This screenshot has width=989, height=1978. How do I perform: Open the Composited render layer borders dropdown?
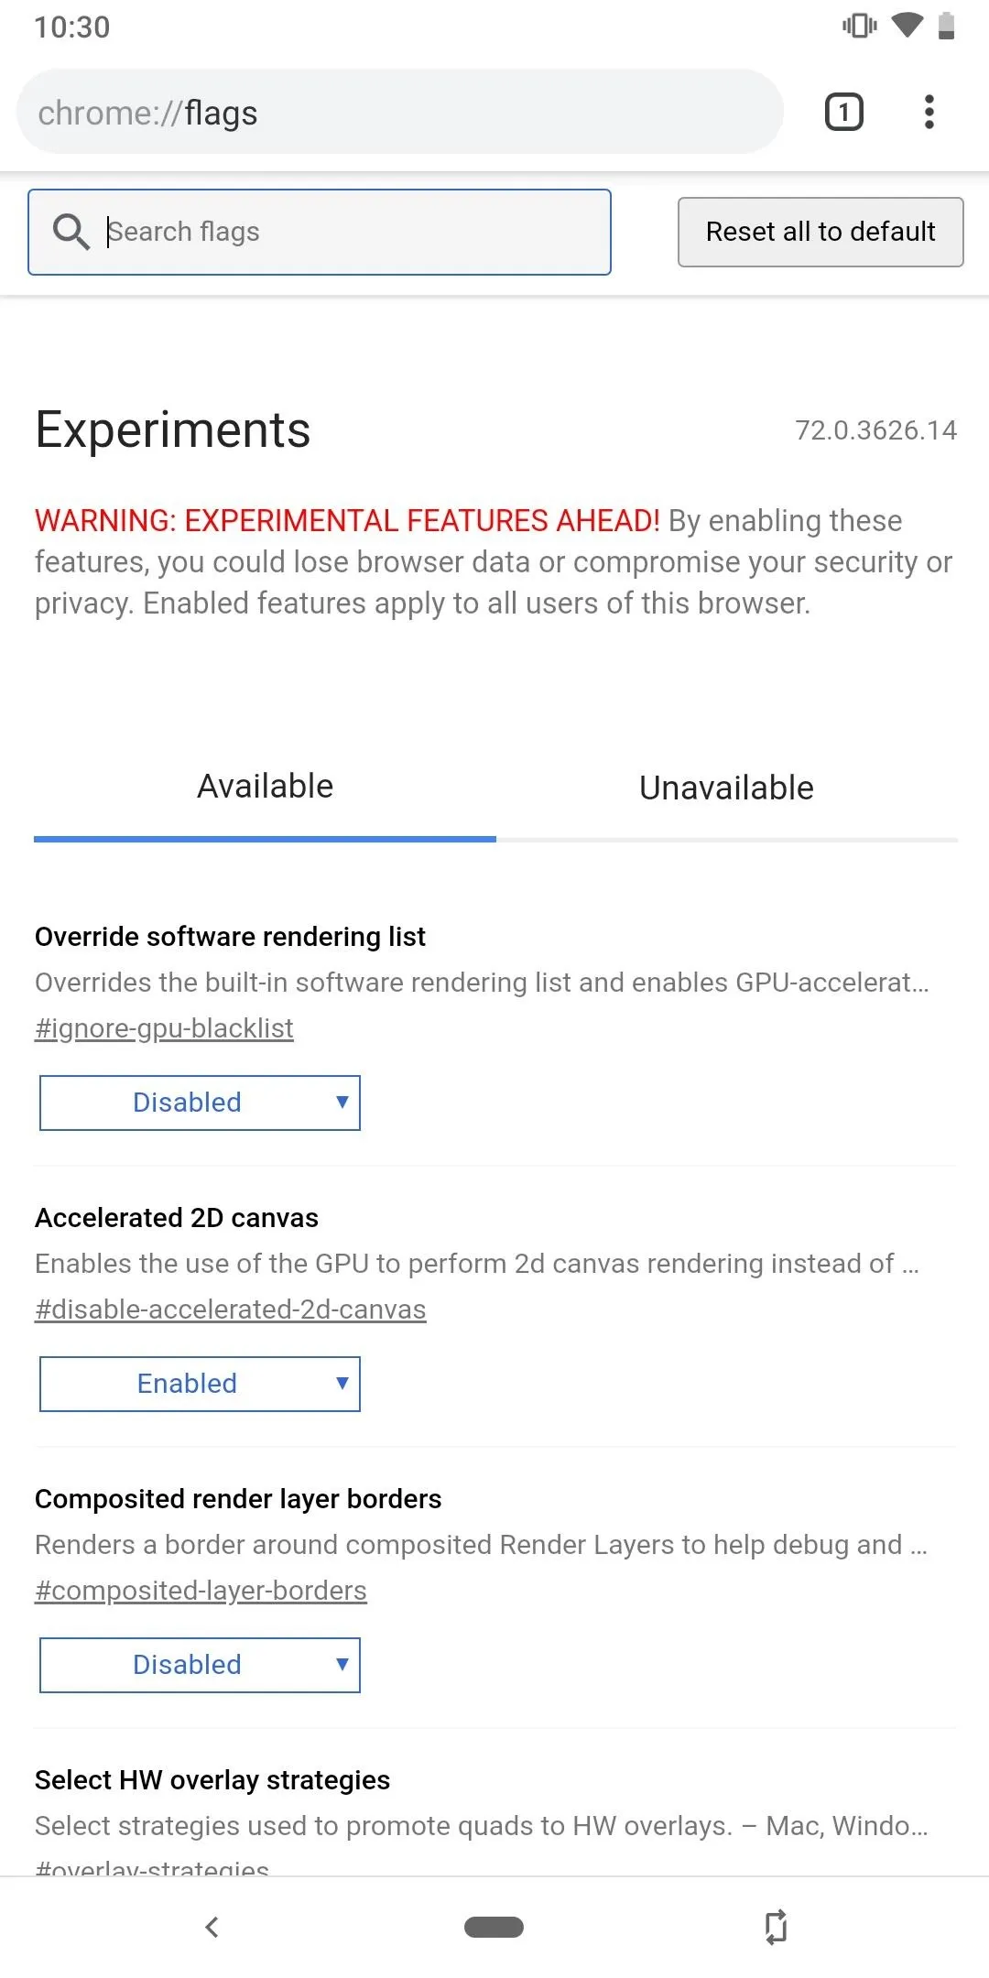coord(200,1665)
